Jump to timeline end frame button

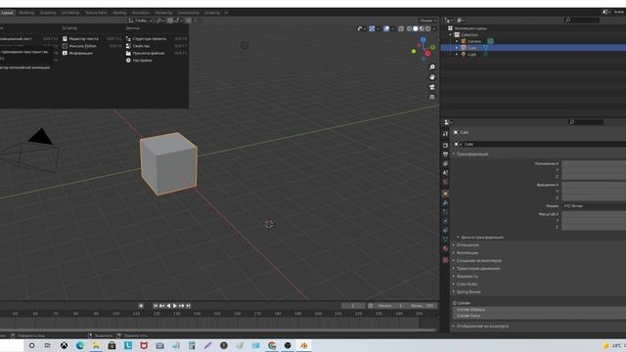click(x=188, y=306)
